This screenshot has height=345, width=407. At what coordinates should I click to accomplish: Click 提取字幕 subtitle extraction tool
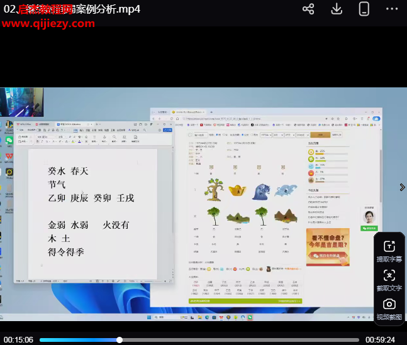pyautogui.click(x=389, y=251)
